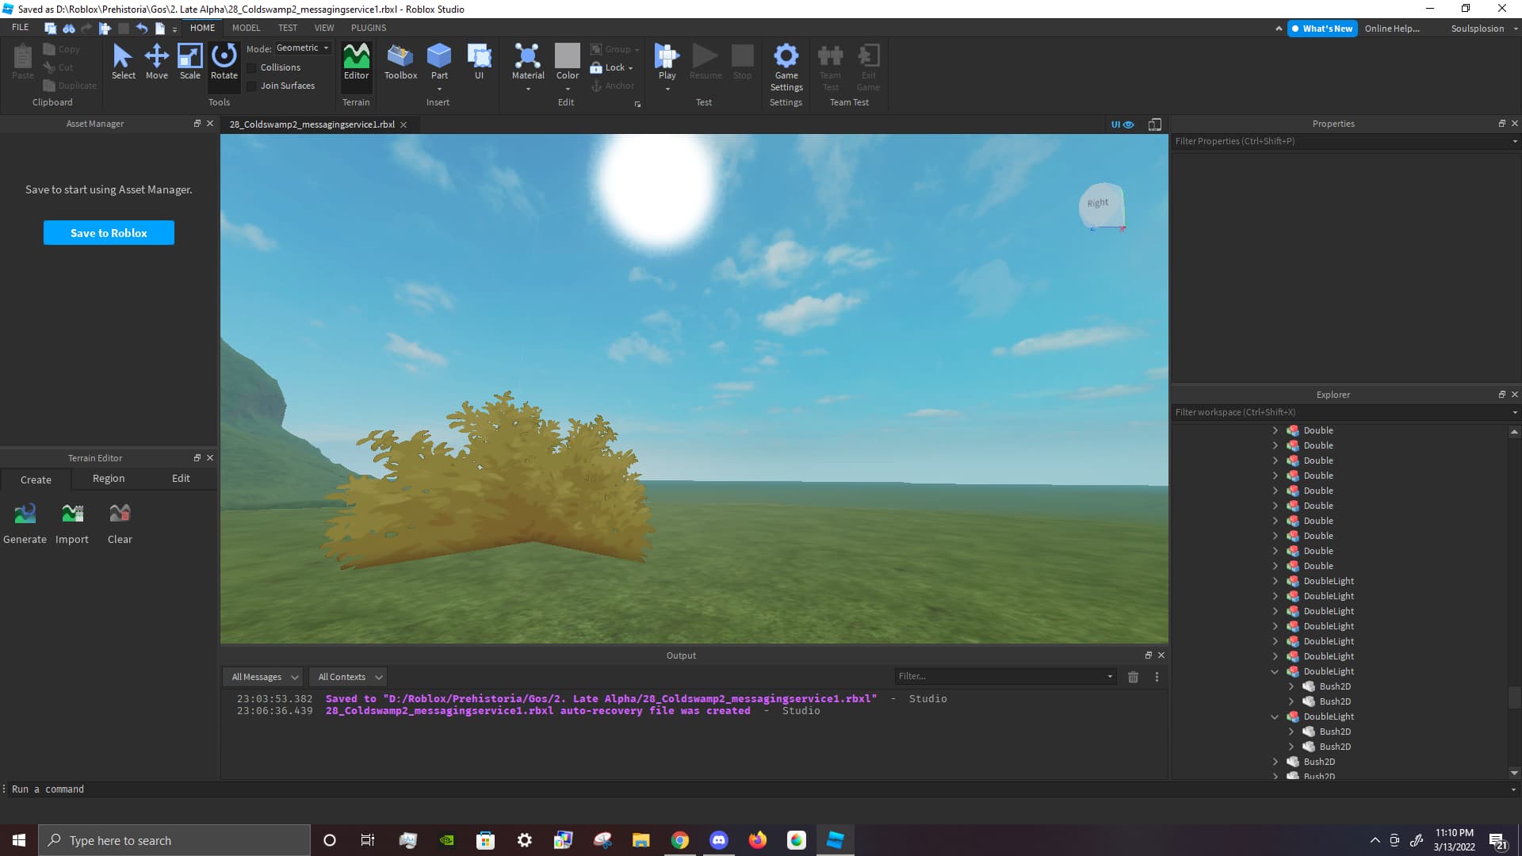Open the Geometric mode dropdown
This screenshot has width=1522, height=856.
[302, 48]
